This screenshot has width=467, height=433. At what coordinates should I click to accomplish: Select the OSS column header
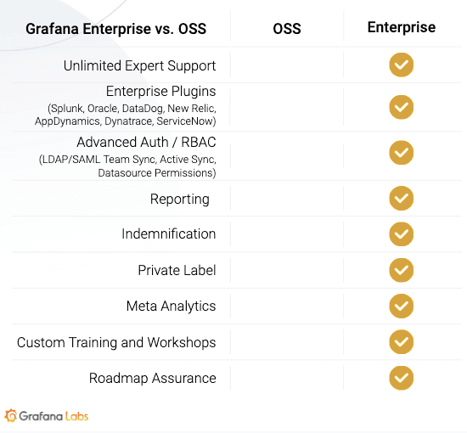[287, 29]
